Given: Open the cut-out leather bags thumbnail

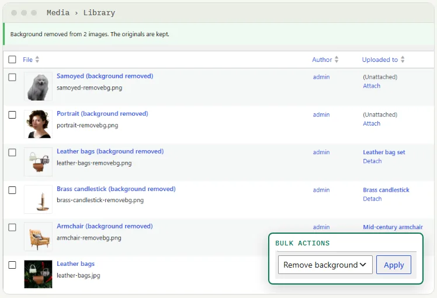Looking at the screenshot, I should pos(38,162).
